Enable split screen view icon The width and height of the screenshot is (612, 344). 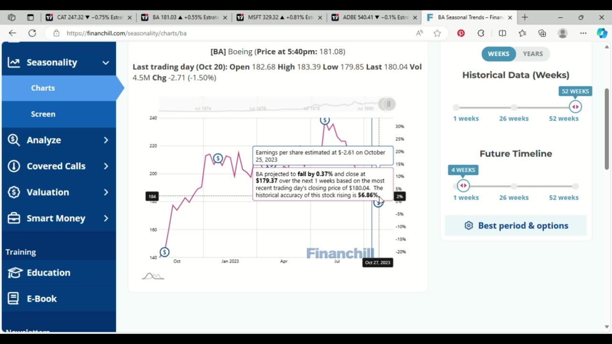502,33
